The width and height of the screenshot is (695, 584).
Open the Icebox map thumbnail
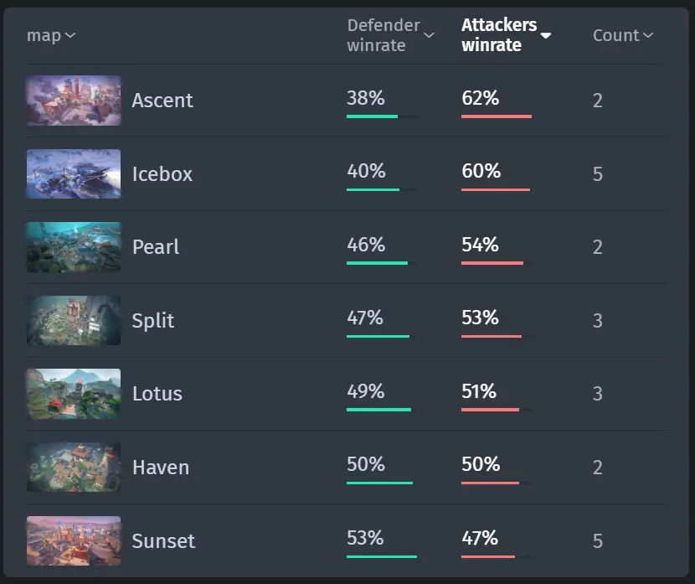[74, 173]
